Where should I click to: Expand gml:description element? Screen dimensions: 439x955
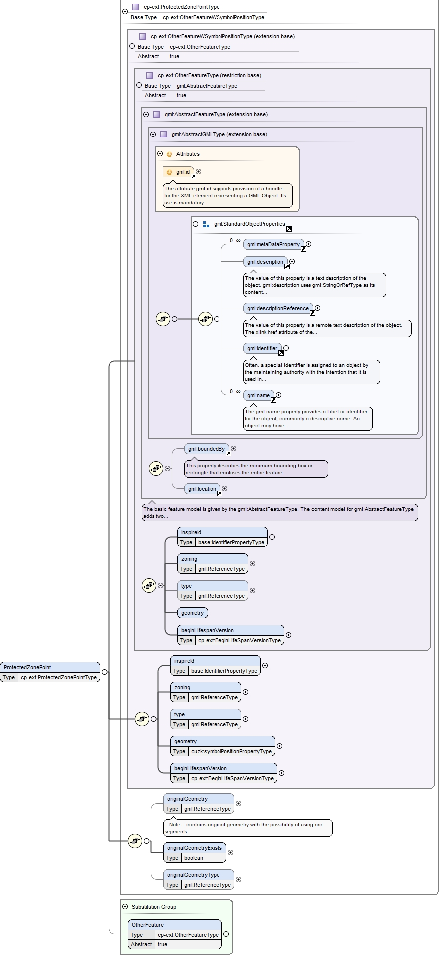pyautogui.click(x=292, y=261)
